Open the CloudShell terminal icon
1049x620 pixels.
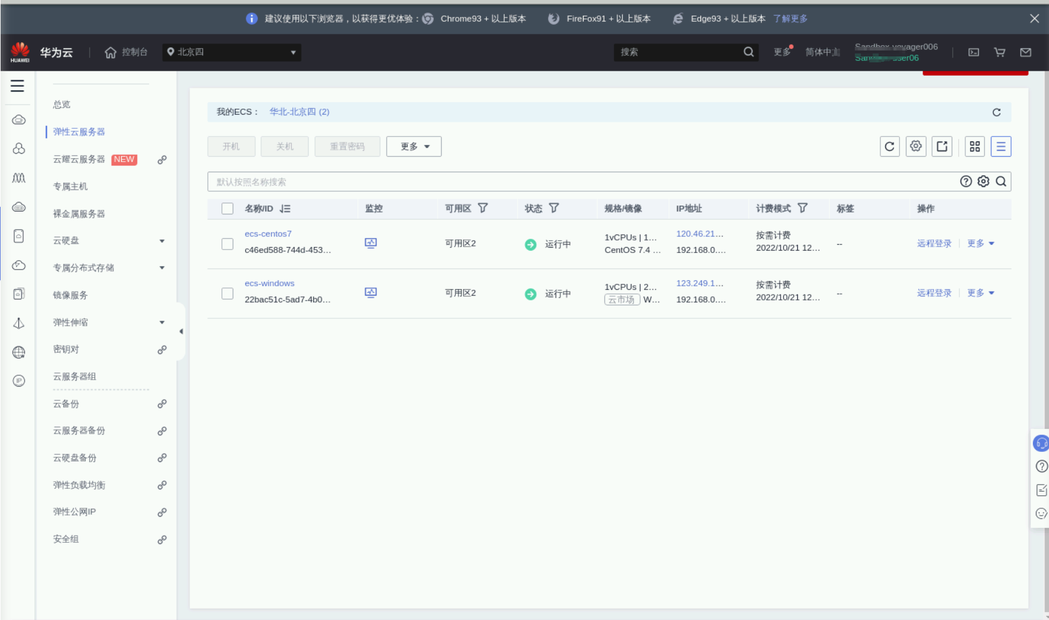pyautogui.click(x=974, y=52)
